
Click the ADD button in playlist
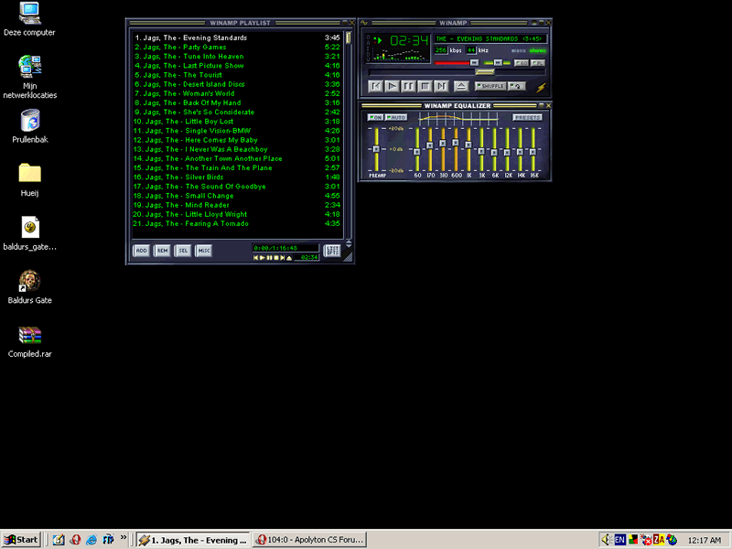click(141, 250)
